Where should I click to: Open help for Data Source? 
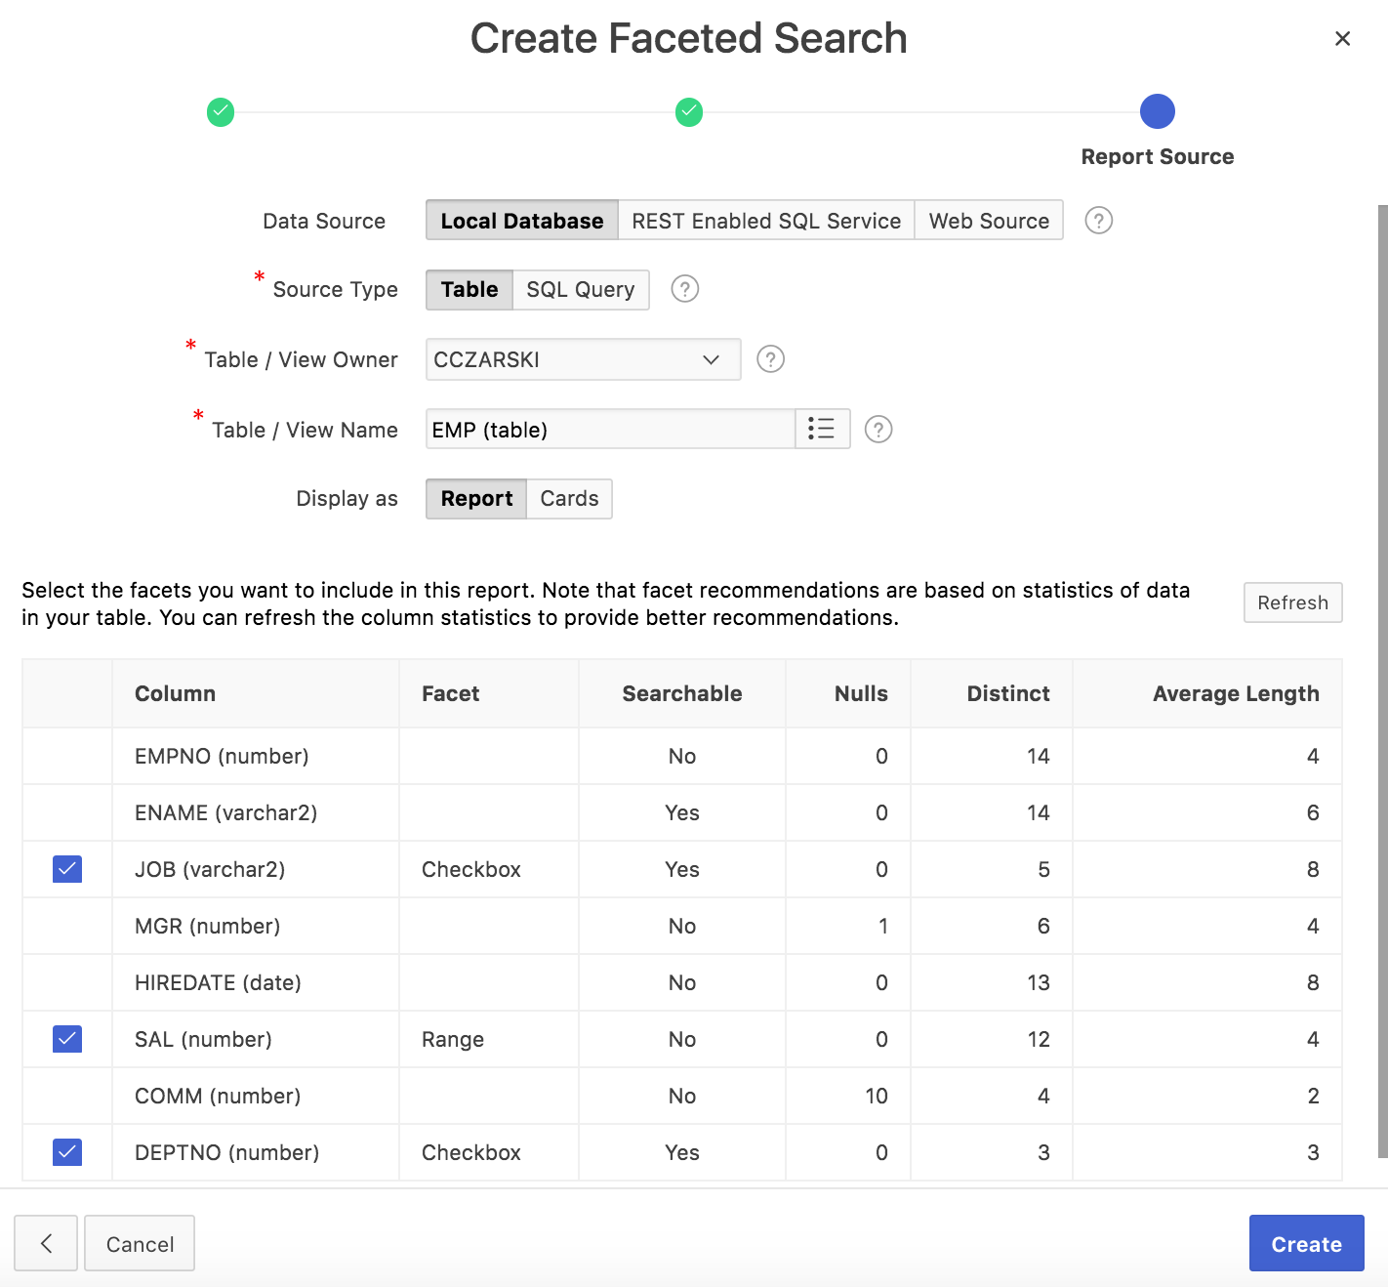point(1098,221)
